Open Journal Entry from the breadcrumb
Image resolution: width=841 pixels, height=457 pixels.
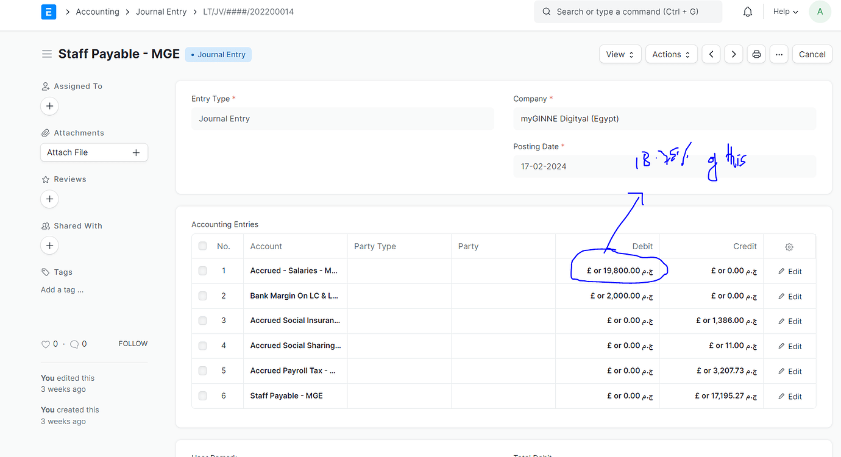pyautogui.click(x=161, y=12)
